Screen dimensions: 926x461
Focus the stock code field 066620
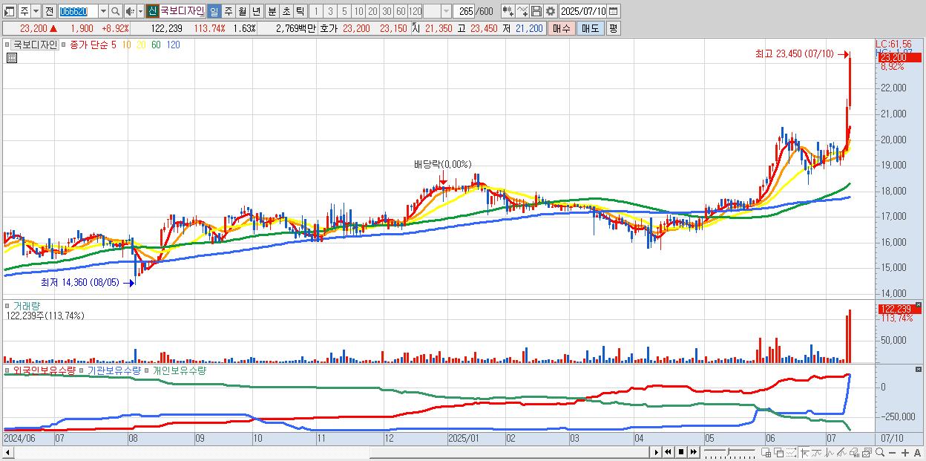[x=77, y=11]
